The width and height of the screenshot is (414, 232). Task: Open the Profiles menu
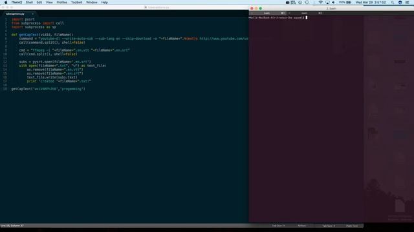pos(62,3)
